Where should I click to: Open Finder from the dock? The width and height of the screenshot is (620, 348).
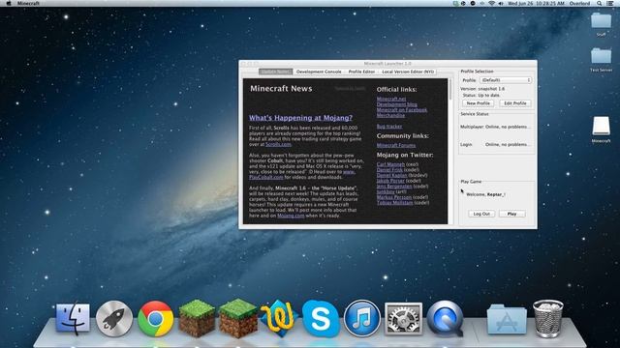click(73, 318)
